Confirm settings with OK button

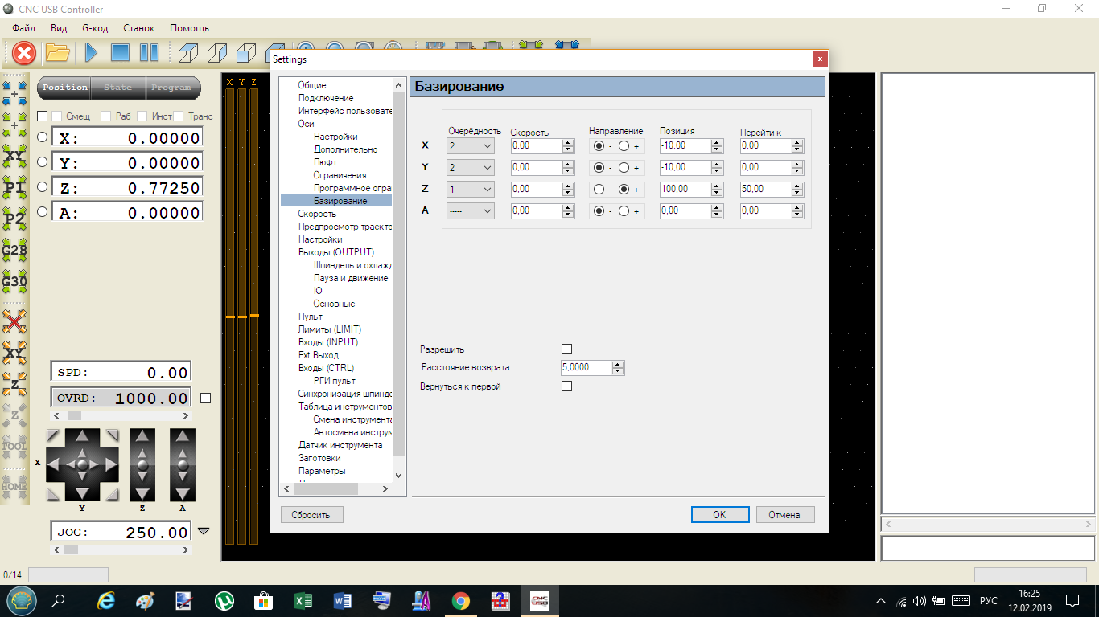pyautogui.click(x=720, y=514)
